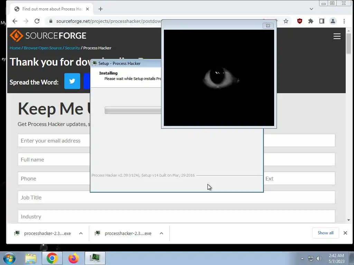Click the volume speaker tray icon

pos(319,258)
